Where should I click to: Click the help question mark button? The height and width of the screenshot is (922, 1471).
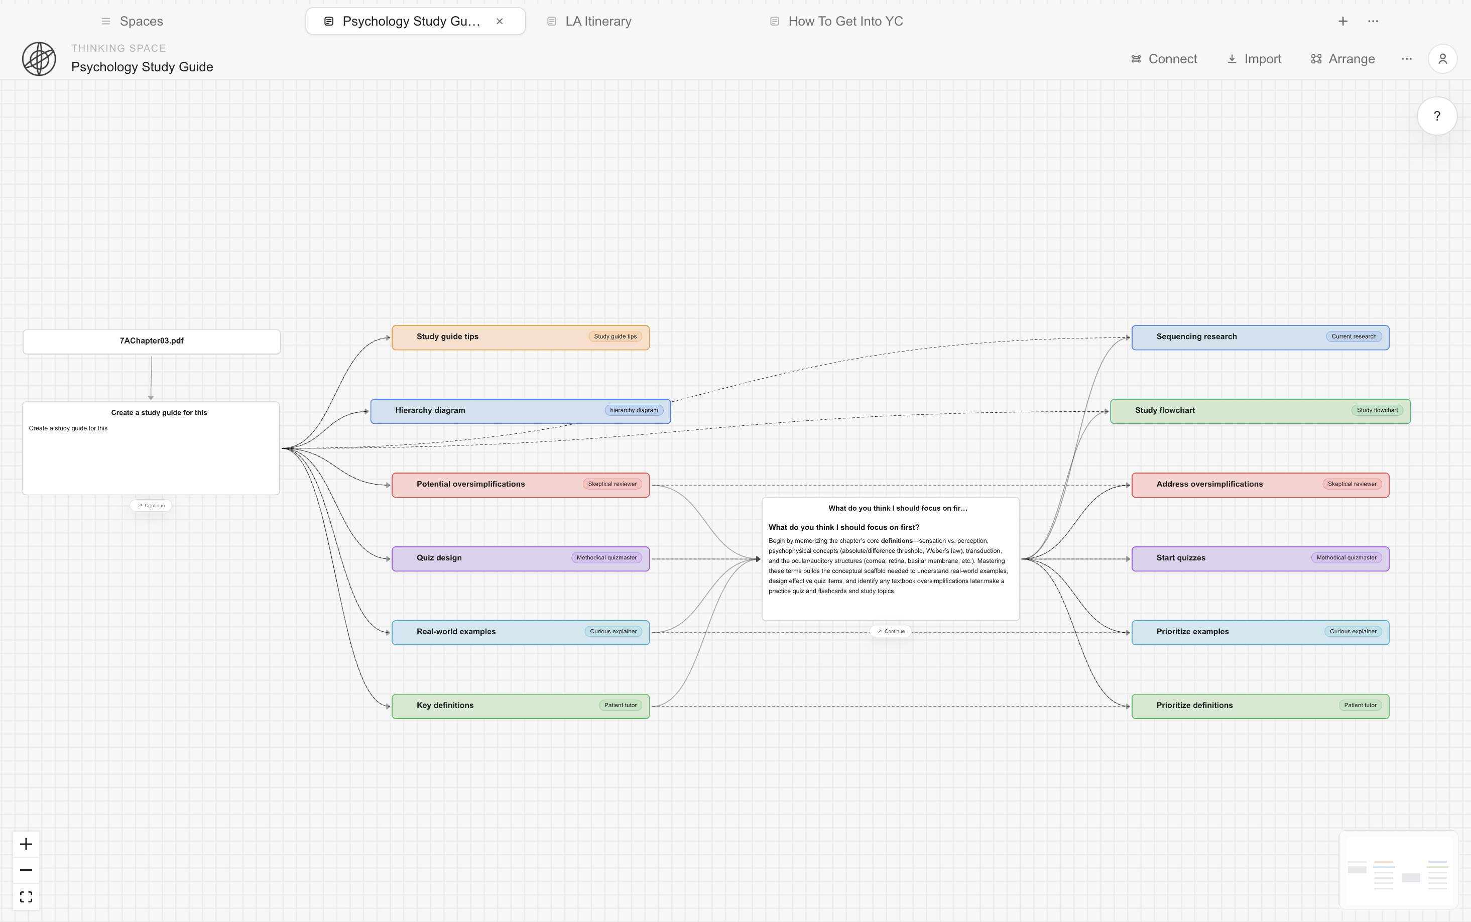click(x=1436, y=116)
